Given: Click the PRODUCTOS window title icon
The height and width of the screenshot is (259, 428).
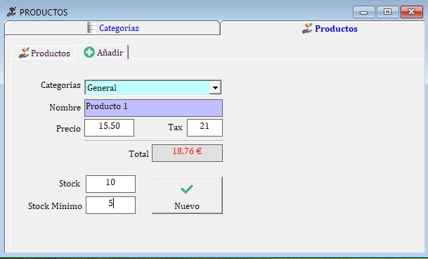Looking at the screenshot, I should [11, 12].
